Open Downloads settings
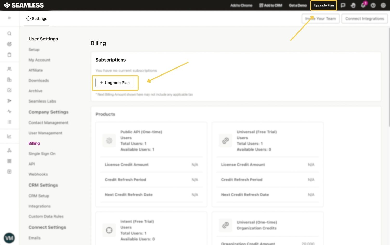 click(x=39, y=81)
